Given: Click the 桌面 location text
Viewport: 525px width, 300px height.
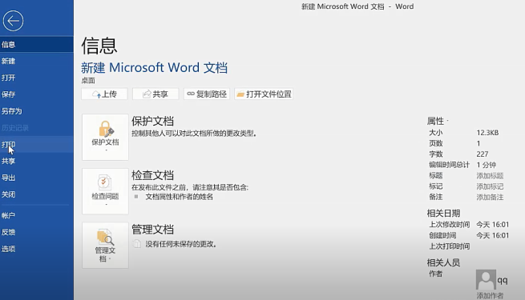Looking at the screenshot, I should point(88,81).
